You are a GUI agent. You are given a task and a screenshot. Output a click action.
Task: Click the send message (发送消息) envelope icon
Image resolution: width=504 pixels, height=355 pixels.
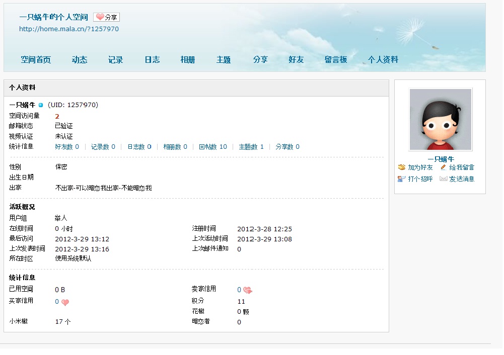coord(443,179)
